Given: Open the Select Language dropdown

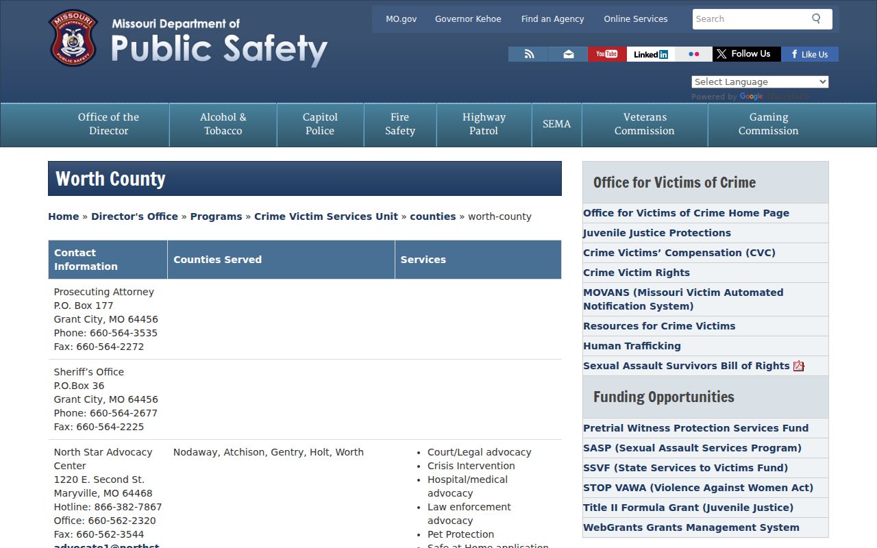Looking at the screenshot, I should point(760,82).
